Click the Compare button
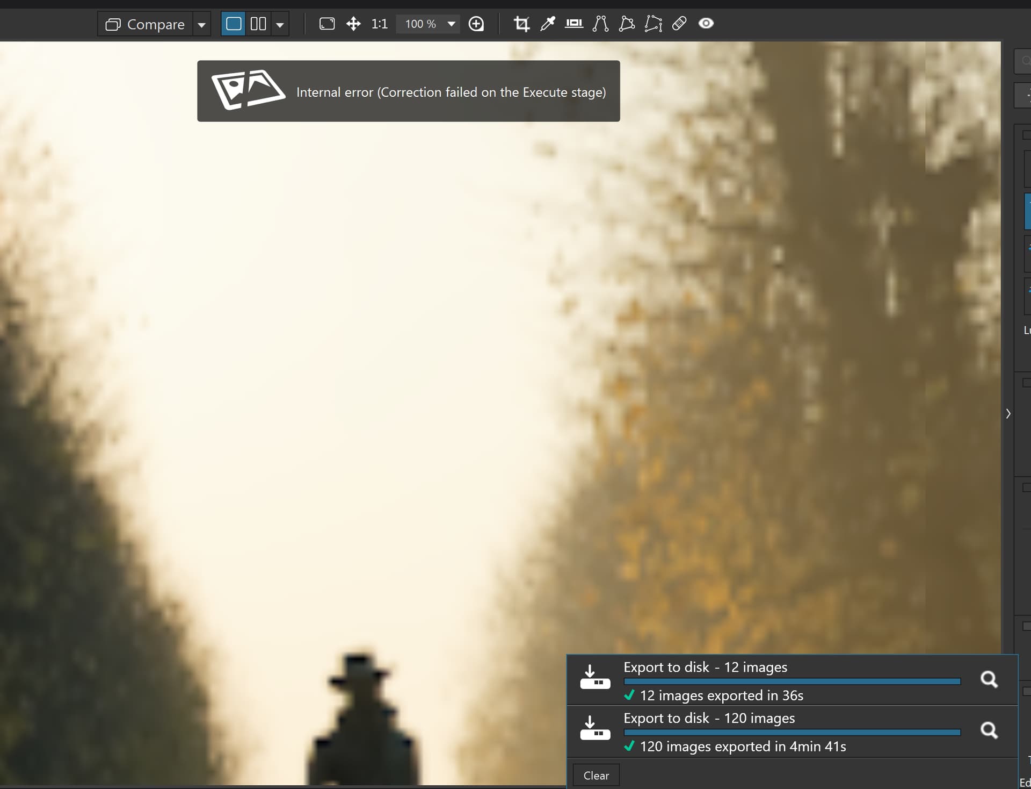This screenshot has height=789, width=1031. pos(145,24)
